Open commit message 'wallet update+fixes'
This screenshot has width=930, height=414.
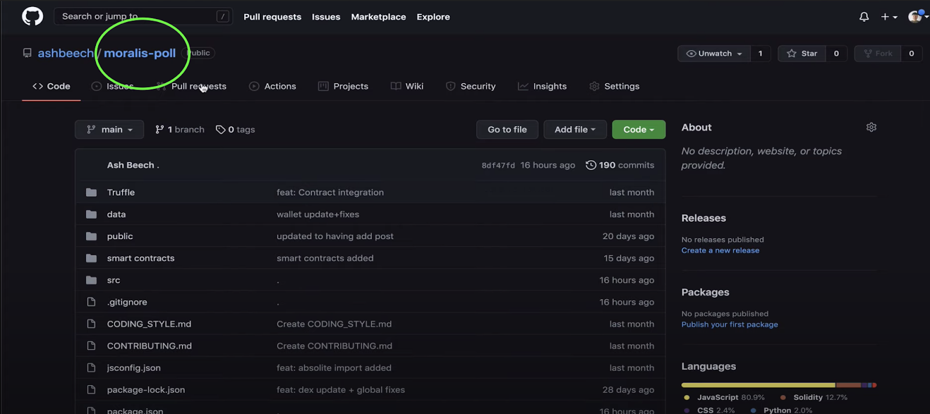[x=318, y=214]
